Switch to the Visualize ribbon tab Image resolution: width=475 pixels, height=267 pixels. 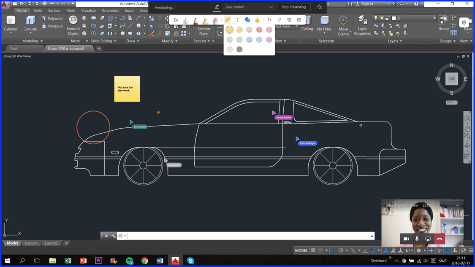(x=88, y=11)
